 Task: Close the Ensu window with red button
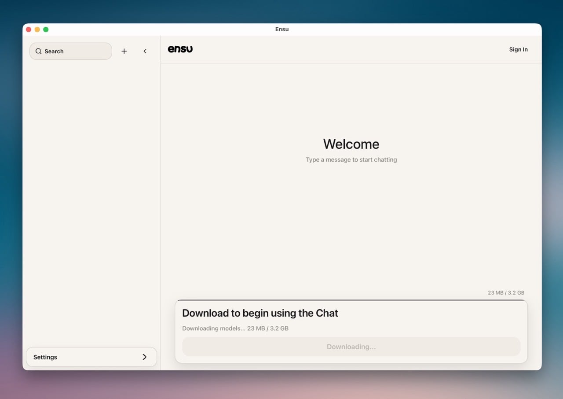[29, 30]
